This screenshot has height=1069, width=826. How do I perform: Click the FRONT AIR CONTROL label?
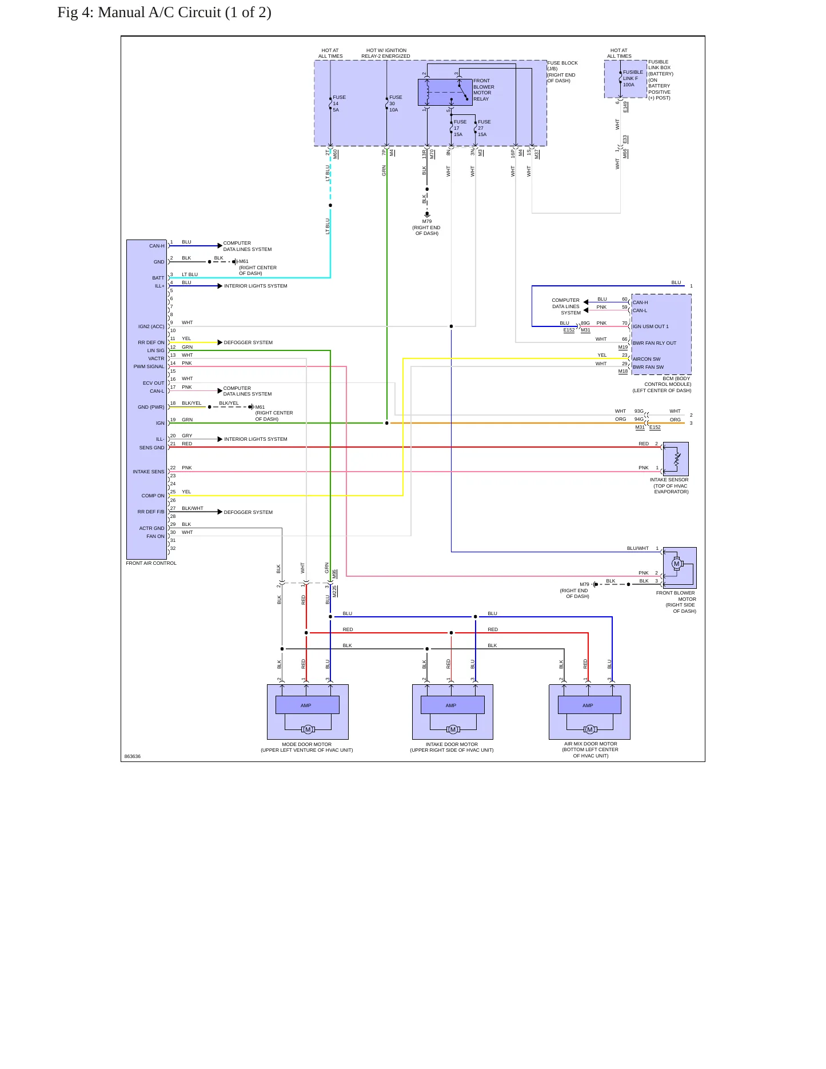[x=151, y=563]
